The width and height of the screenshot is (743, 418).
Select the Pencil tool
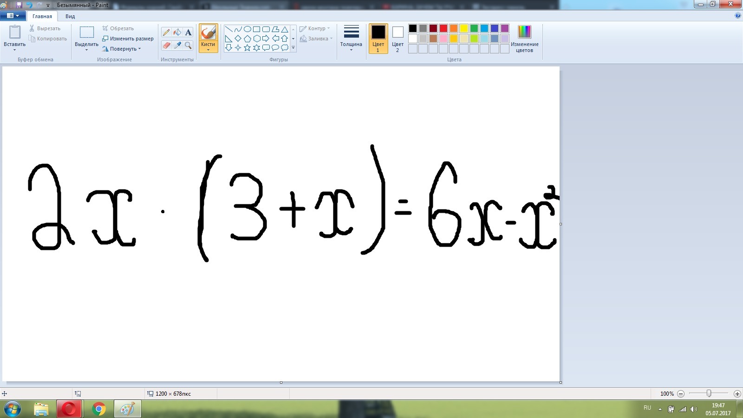[166, 33]
